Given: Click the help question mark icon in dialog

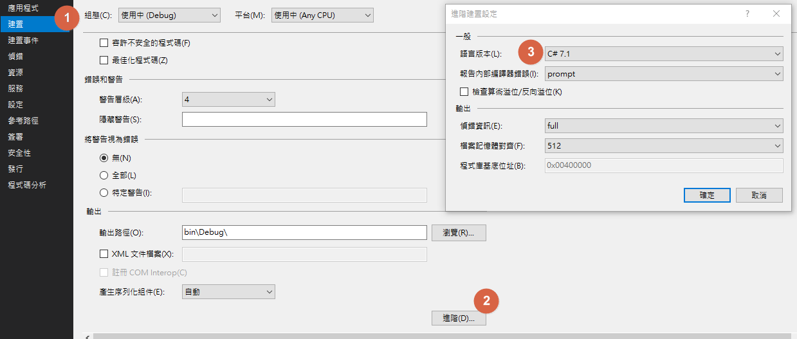Looking at the screenshot, I should point(747,14).
